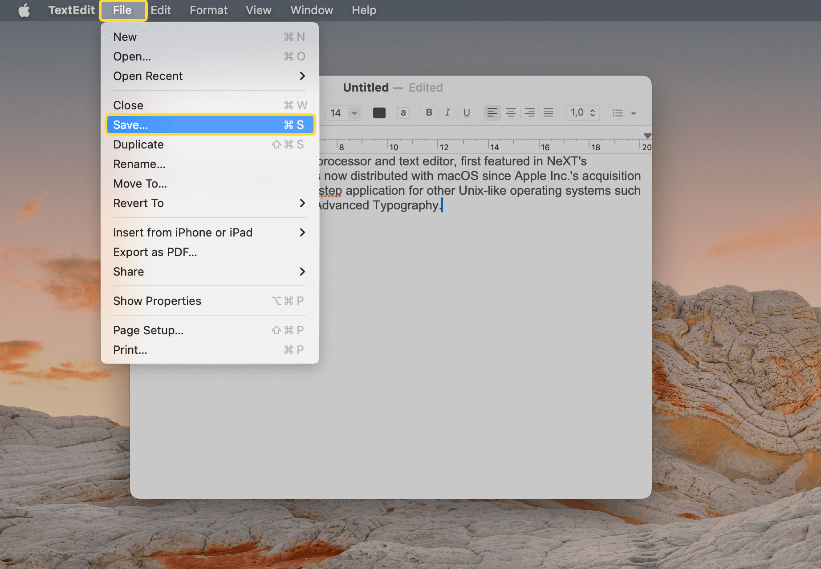Align text left
Image resolution: width=821 pixels, height=569 pixels.
click(x=492, y=112)
